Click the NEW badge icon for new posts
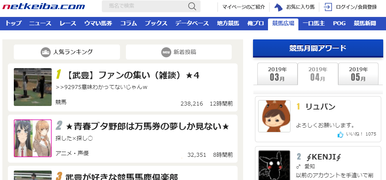The image size is (386, 180). [x=166, y=52]
